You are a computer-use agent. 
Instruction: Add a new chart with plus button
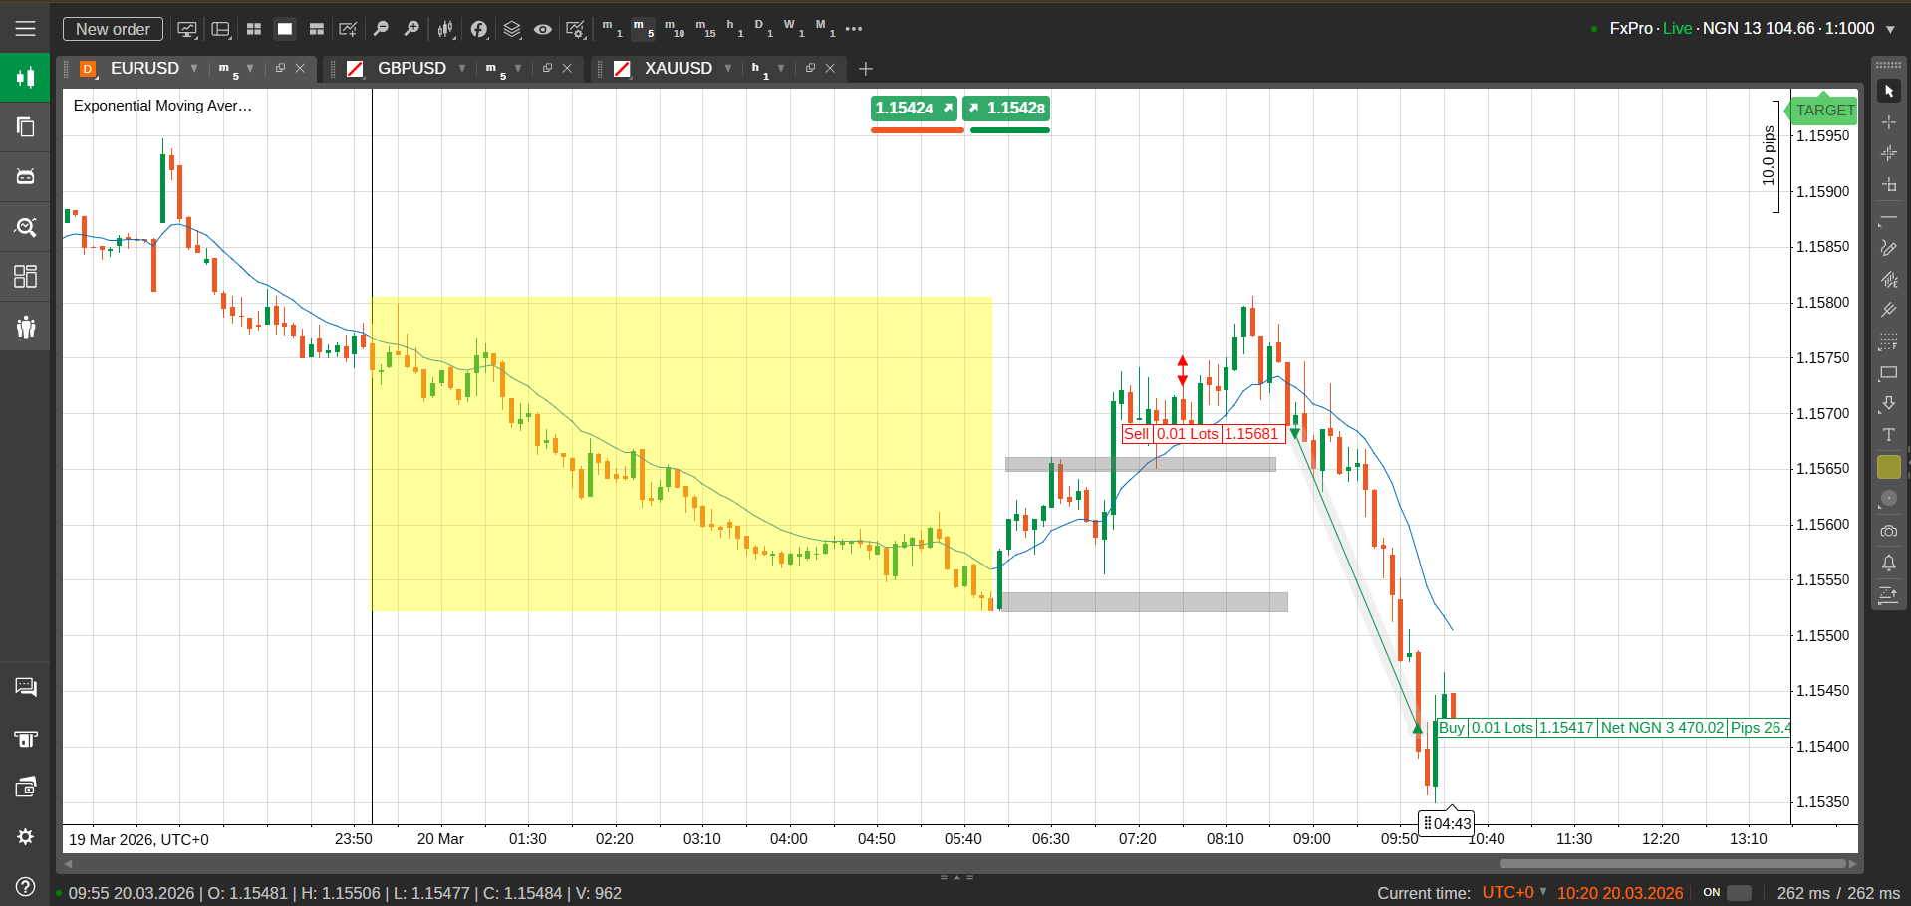coord(865,69)
